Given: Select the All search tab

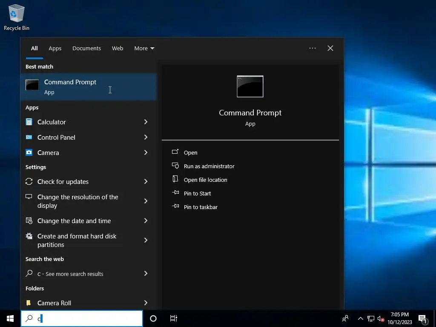Looking at the screenshot, I should 34,49.
